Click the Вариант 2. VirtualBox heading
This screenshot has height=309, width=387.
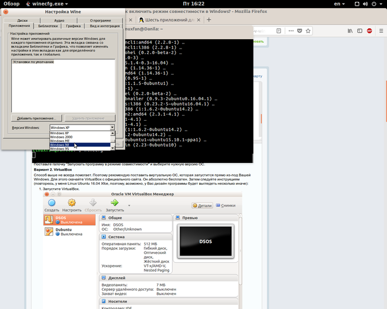(x=53, y=170)
